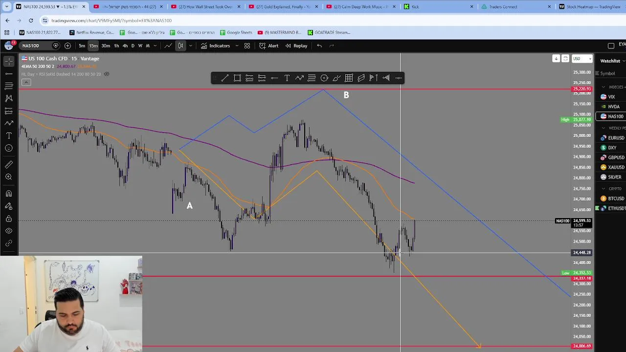Image resolution: width=626 pixels, height=352 pixels.
Task: Select parallel channel in floating toolbar
Action: (361, 78)
